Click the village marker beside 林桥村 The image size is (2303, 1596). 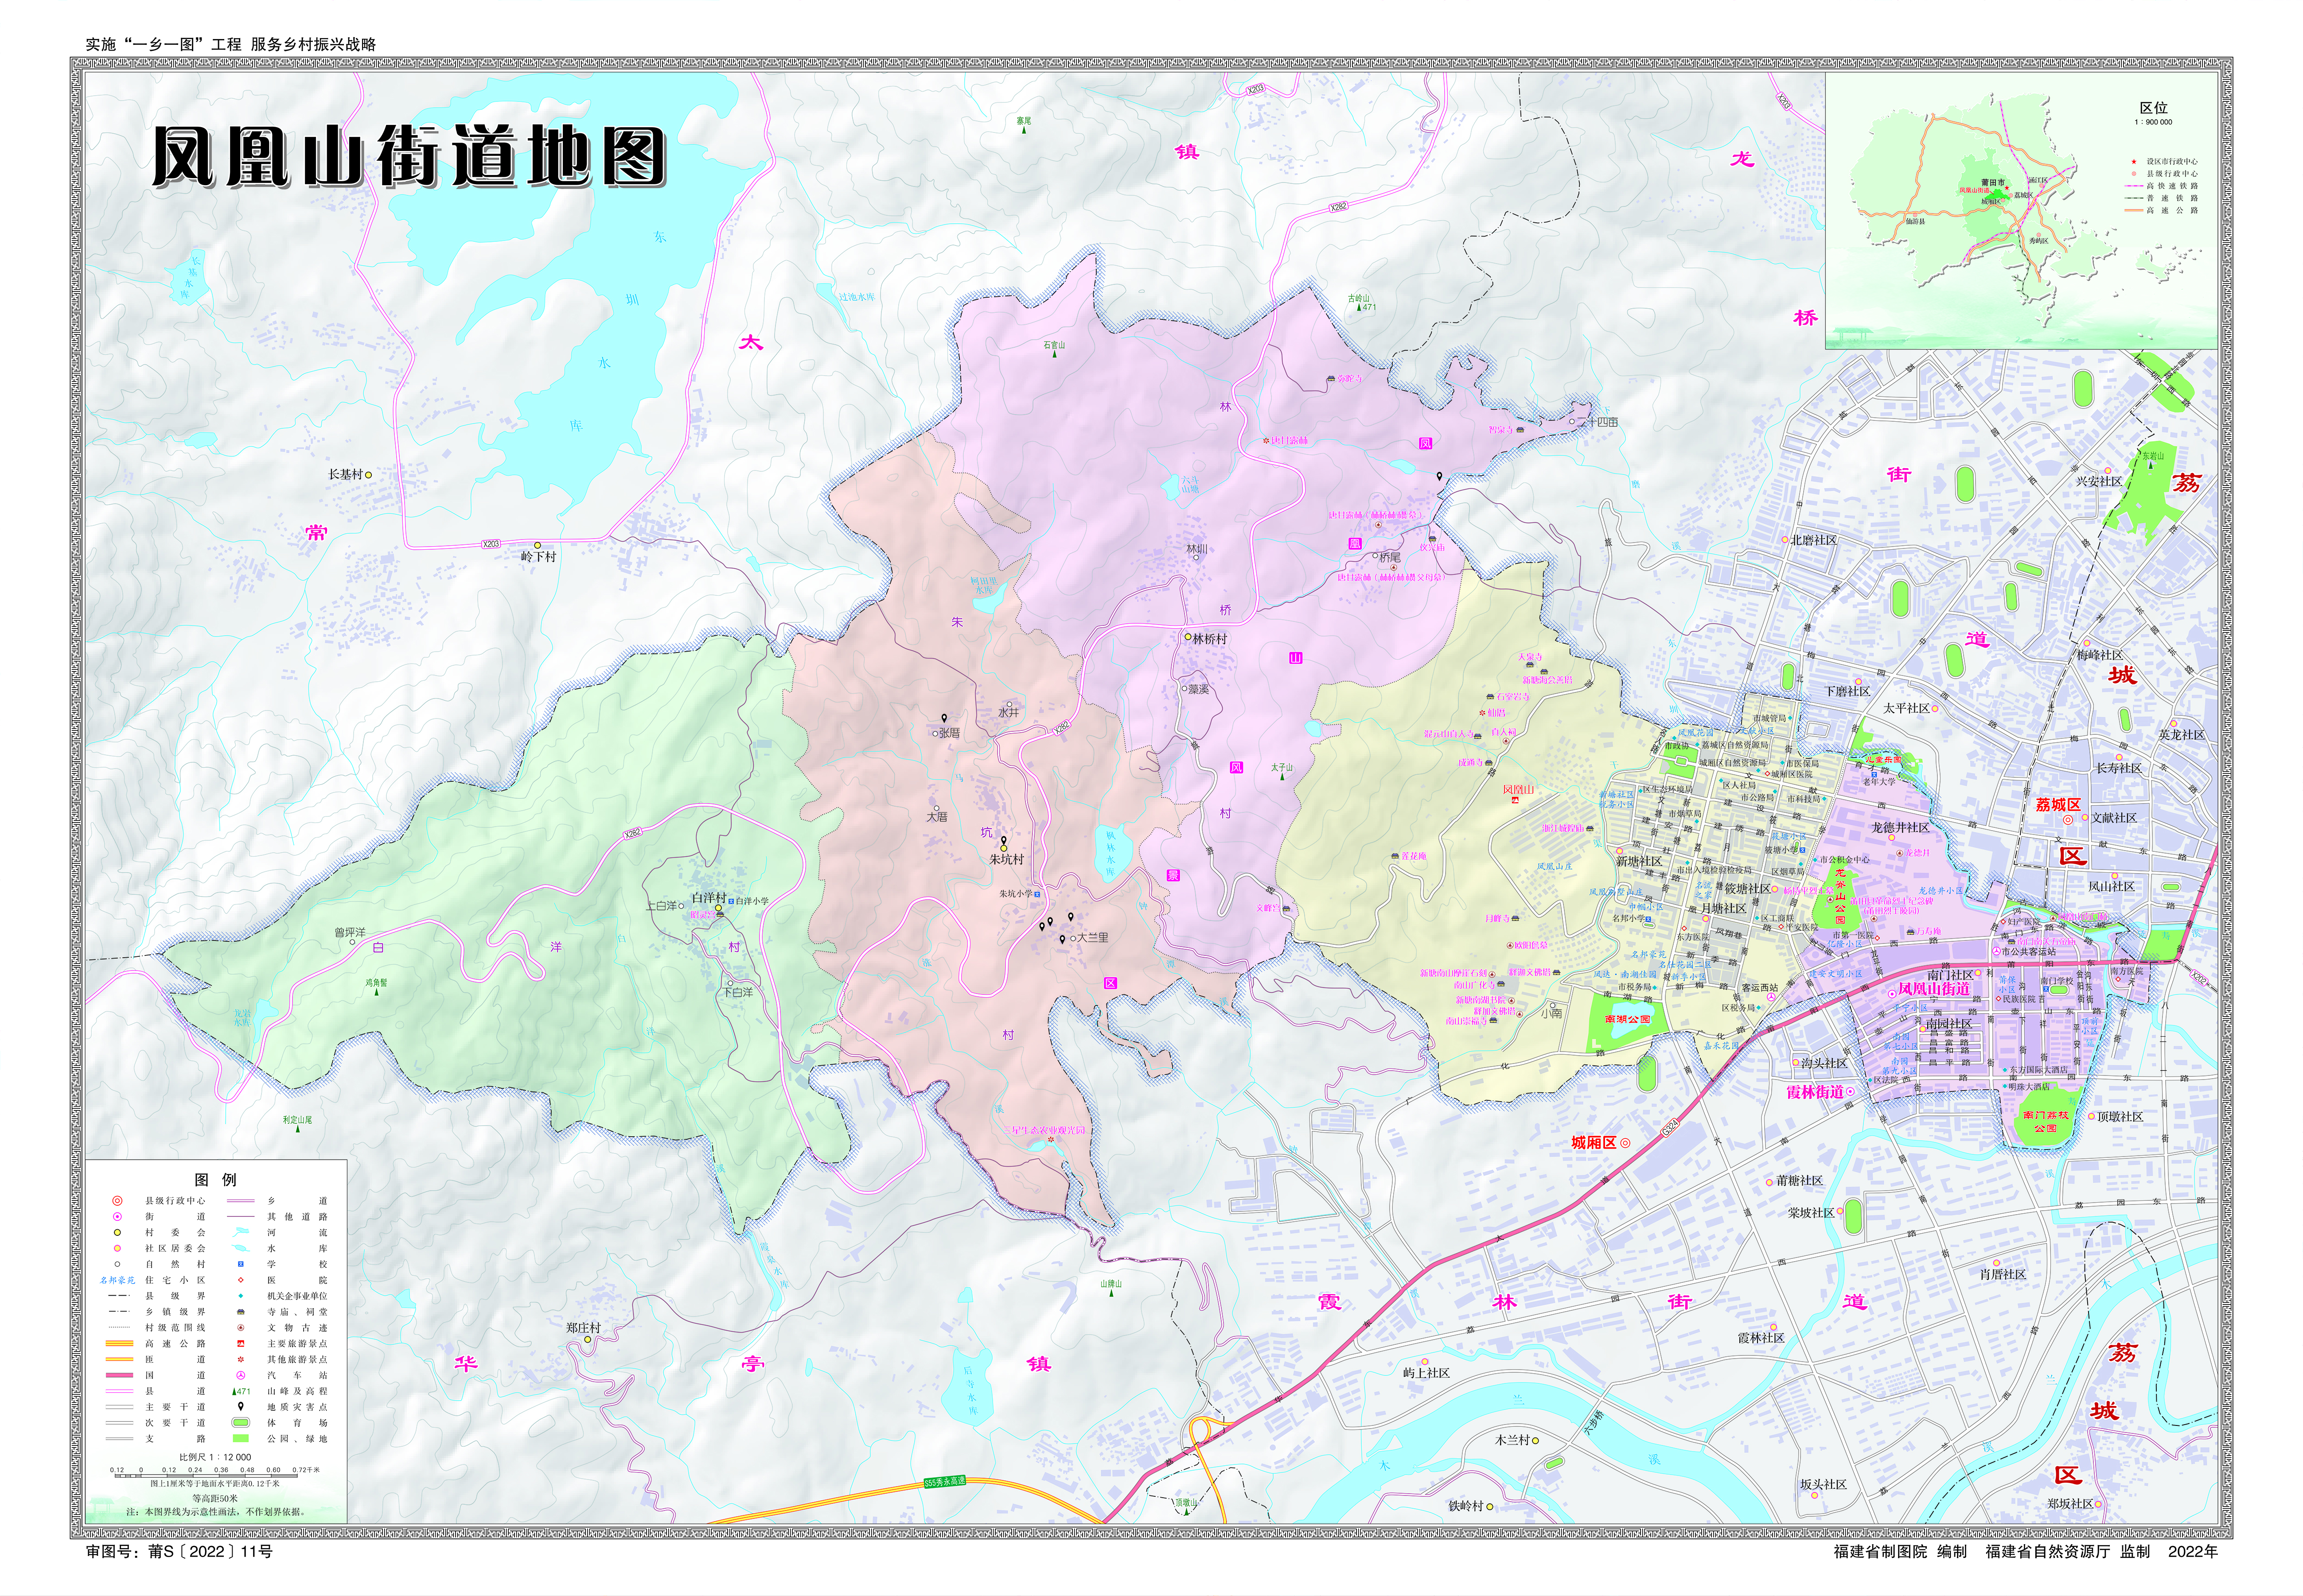(x=1188, y=636)
